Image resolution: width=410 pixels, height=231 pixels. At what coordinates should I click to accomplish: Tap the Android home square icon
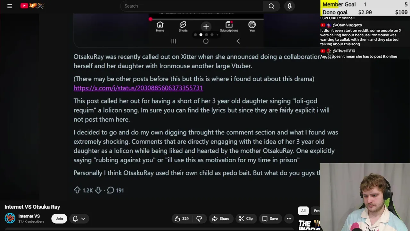point(206,41)
